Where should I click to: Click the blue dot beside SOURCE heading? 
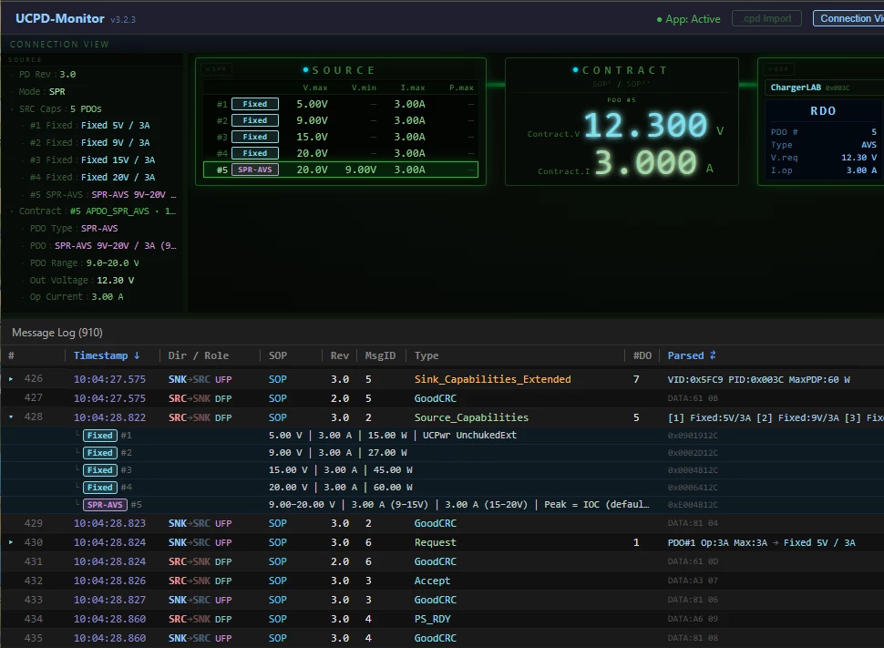pos(305,70)
